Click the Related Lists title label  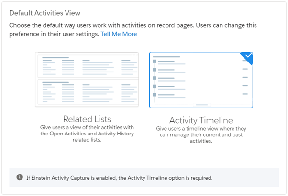pyautogui.click(x=87, y=119)
